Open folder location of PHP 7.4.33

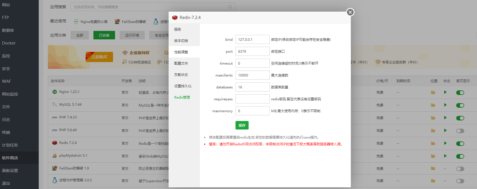tap(433, 118)
